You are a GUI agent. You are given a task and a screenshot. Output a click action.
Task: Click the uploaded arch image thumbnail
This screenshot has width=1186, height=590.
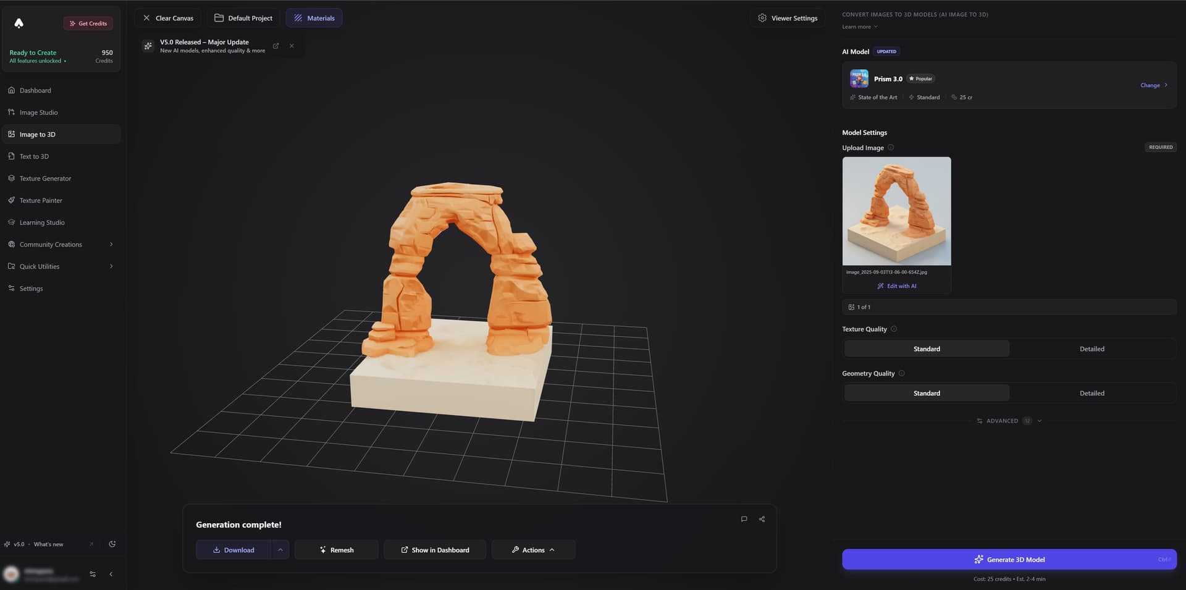(896, 211)
